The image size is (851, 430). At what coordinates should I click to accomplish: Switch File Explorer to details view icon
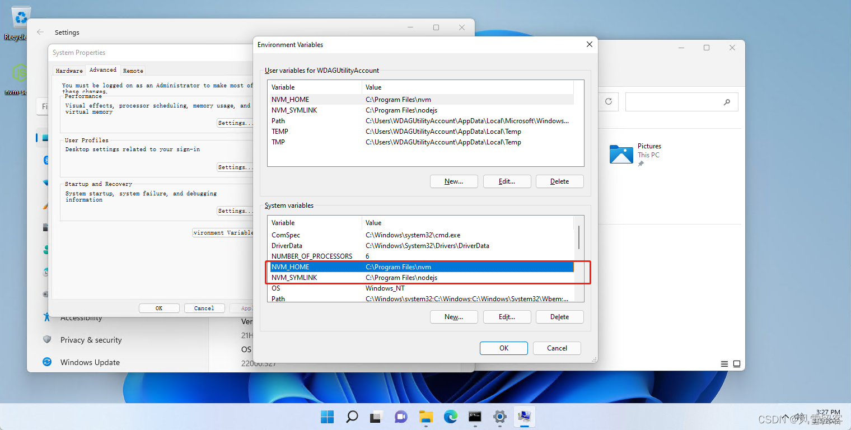[x=724, y=363]
